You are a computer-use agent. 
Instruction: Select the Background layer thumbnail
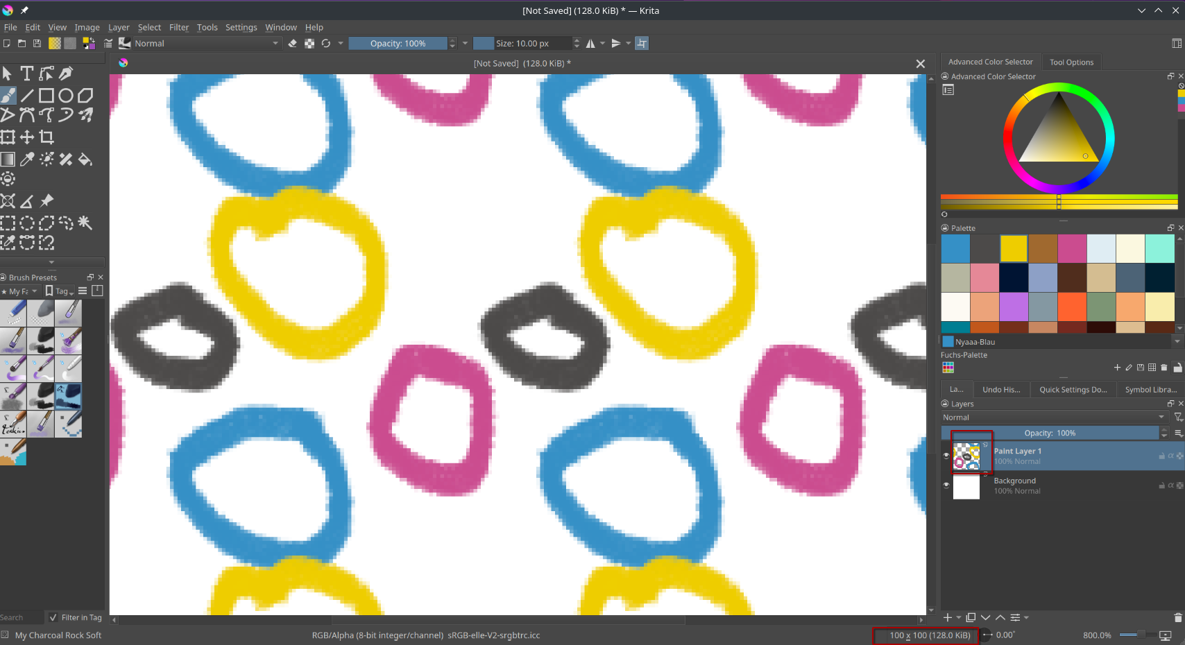coord(966,486)
